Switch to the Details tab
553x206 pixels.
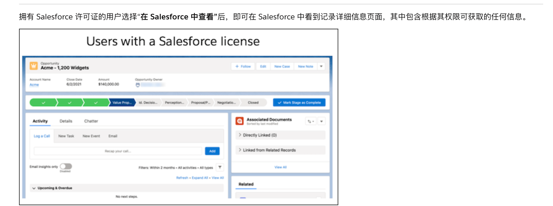[x=66, y=121]
